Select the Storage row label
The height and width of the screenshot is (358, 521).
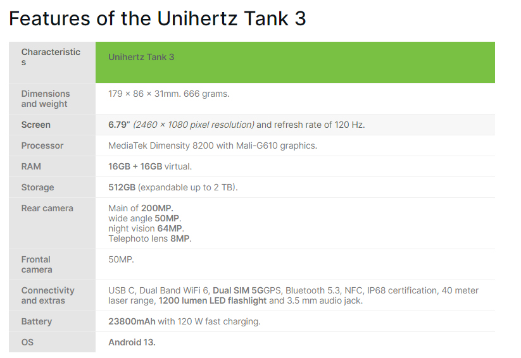click(x=37, y=187)
